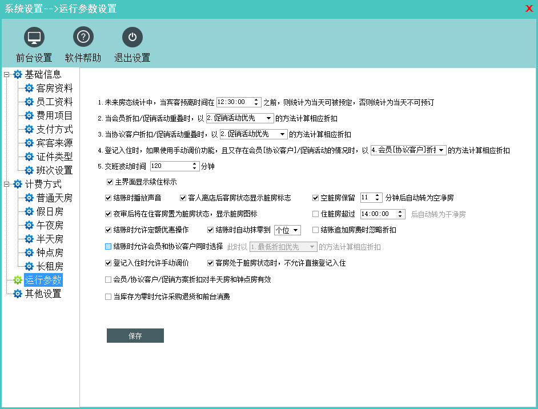
Task: Open 前台设置 monitor icon
Action: tap(34, 38)
